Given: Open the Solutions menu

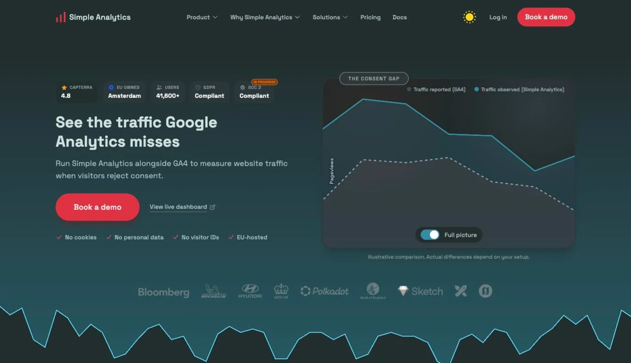Looking at the screenshot, I should tap(330, 17).
